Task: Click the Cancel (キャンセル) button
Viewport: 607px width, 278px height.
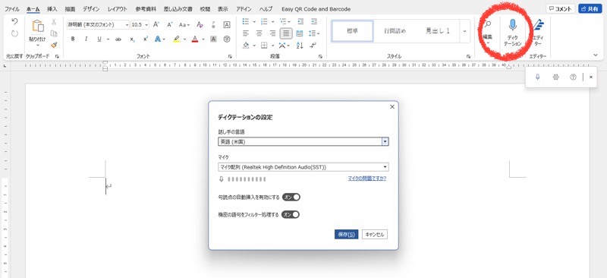Action: click(375, 234)
